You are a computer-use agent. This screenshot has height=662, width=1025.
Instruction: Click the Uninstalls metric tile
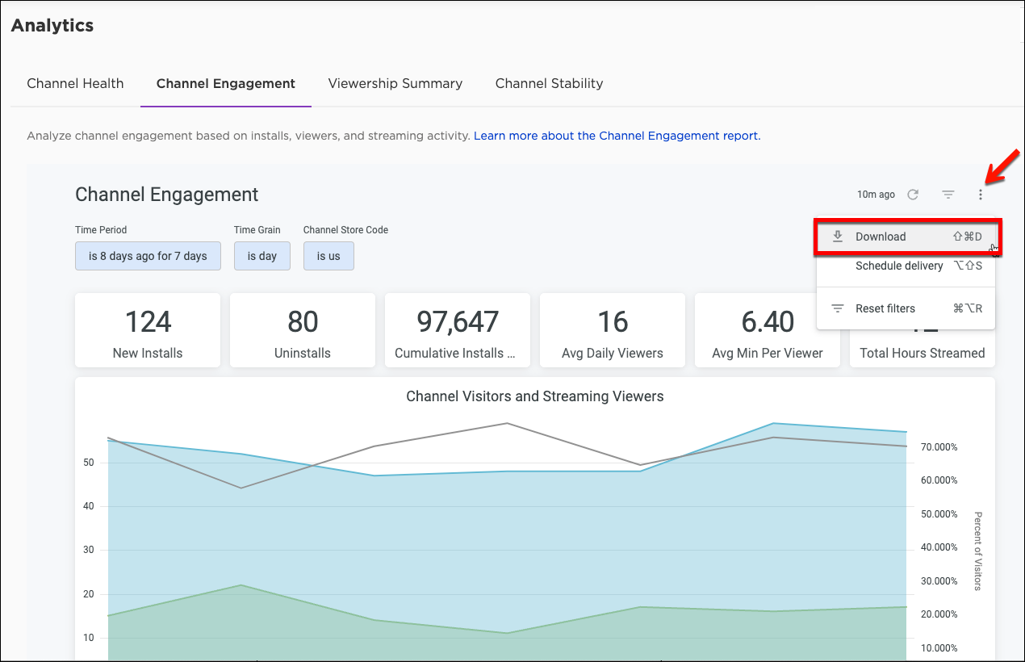(303, 330)
